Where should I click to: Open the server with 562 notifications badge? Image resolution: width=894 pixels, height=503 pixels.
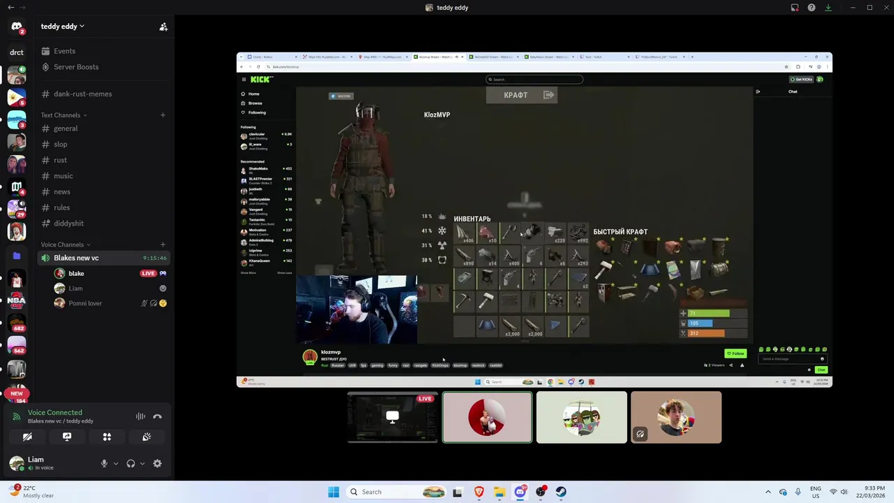coord(17,347)
